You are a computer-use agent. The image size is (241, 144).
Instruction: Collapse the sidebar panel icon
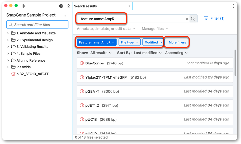pyautogui.click(x=24, y=6)
